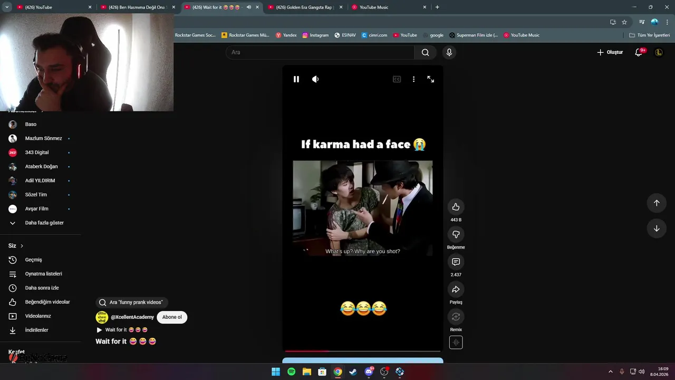The image size is (675, 380).
Task: Open Adil YILDIRIM channel
Action: [x=40, y=180]
